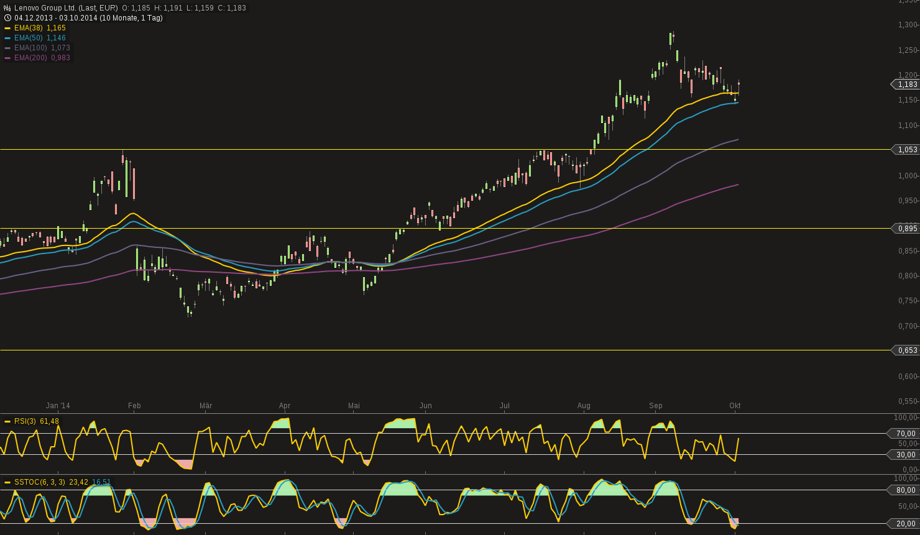Click the "EMA(38)" legend label
920x535 pixels.
pos(29,28)
